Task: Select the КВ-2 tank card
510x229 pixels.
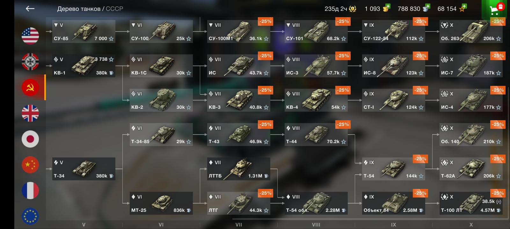Action: pyautogui.click(x=161, y=100)
